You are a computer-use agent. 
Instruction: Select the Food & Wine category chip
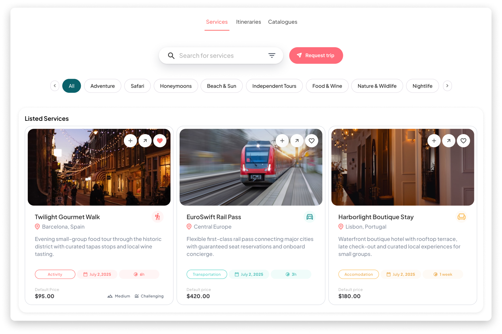coord(327,86)
